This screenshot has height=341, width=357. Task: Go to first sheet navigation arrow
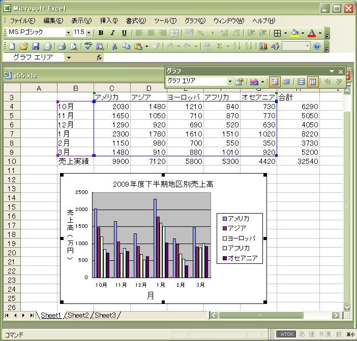(7, 315)
